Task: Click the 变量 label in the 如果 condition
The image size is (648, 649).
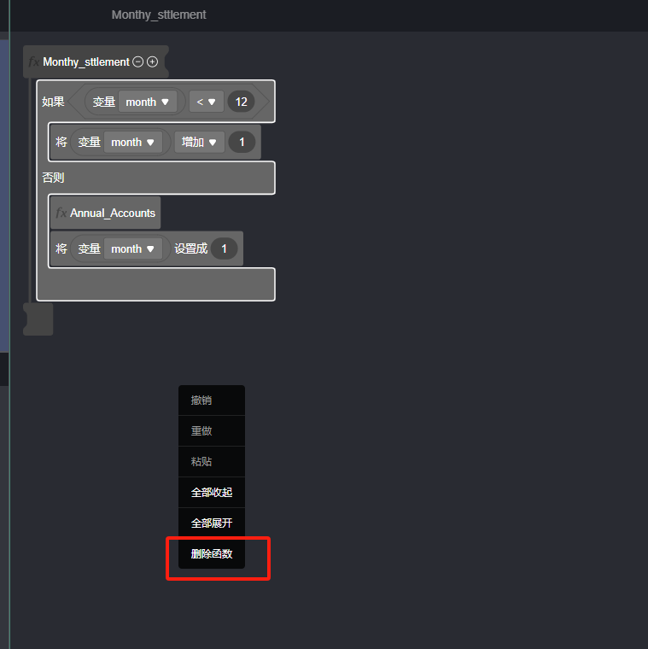Action: tap(103, 102)
